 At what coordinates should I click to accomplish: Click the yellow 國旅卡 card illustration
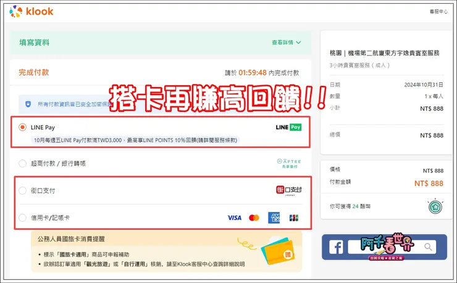(279, 251)
